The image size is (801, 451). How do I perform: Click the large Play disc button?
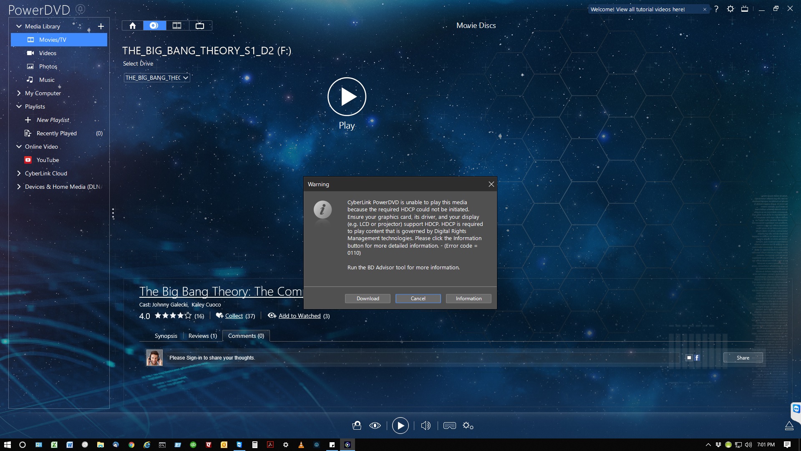coord(347,97)
